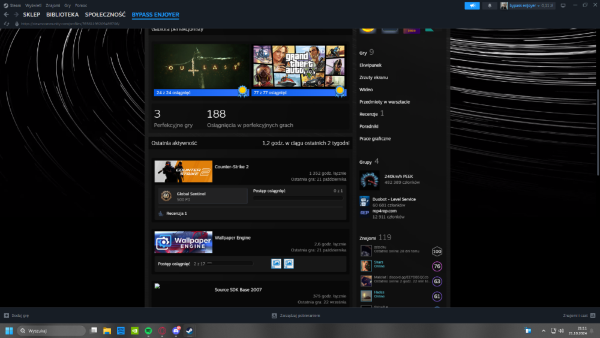
Task: Open 188 Osiągnięcia w perfekcyjnych grach
Action: 250,118
